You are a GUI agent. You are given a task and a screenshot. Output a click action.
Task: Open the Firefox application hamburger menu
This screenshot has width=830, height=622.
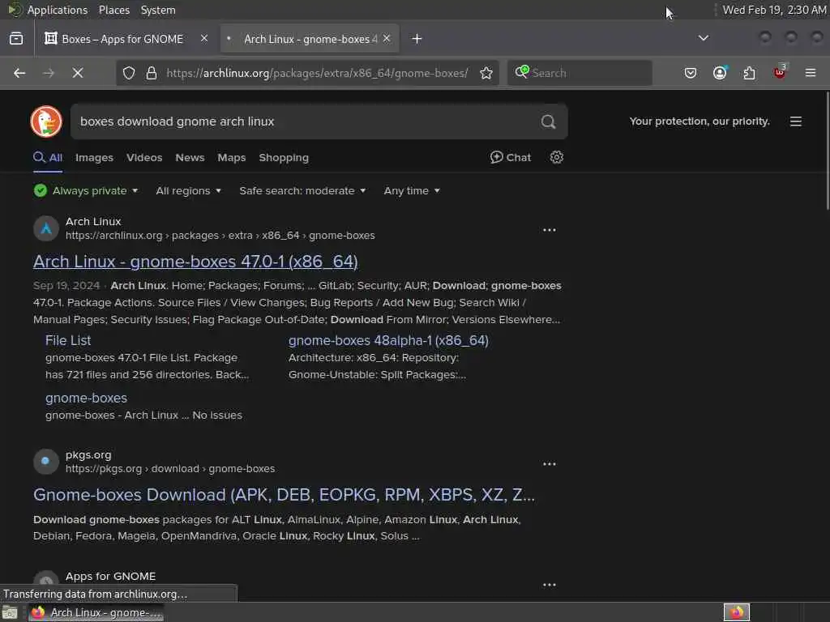point(811,73)
